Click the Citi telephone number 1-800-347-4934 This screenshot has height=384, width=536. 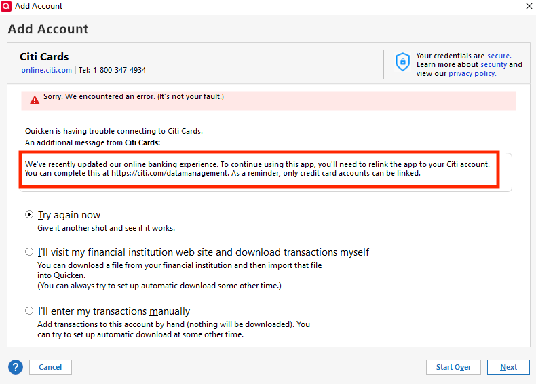[119, 70]
